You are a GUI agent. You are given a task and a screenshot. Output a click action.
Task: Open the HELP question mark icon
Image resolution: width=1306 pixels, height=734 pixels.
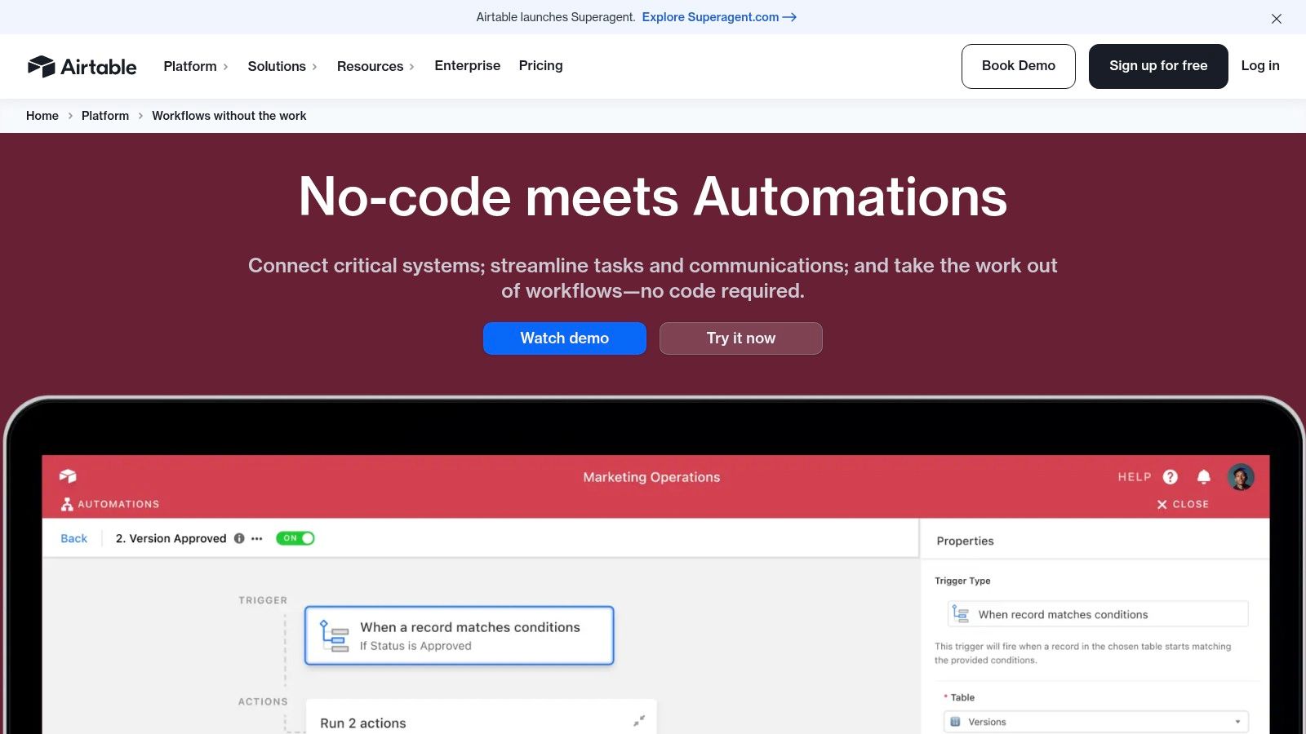[x=1171, y=476]
